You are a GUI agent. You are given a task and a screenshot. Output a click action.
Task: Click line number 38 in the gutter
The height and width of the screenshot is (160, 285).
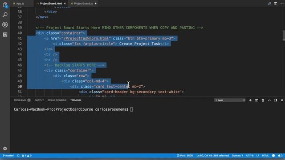pyautogui.click(x=20, y=22)
